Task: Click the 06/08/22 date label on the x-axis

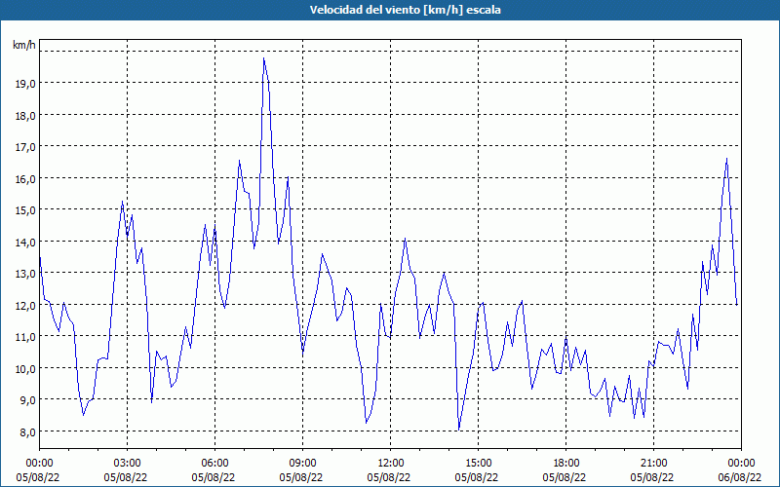Action: click(x=740, y=477)
